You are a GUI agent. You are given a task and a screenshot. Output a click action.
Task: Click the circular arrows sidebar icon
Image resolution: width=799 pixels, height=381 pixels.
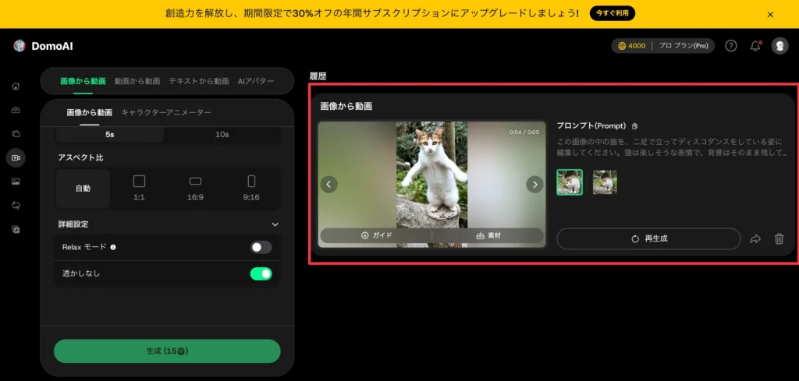tap(16, 206)
